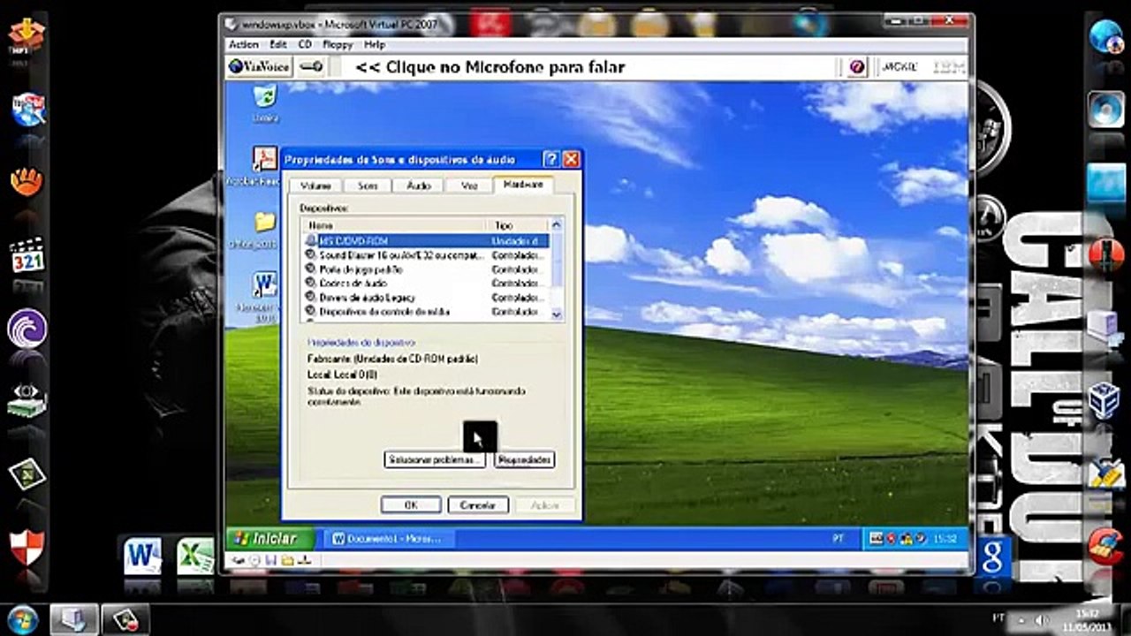Screen dimensions: 1131x636
Task: Open the blue Google icon beside Virtual PC
Action: (992, 558)
